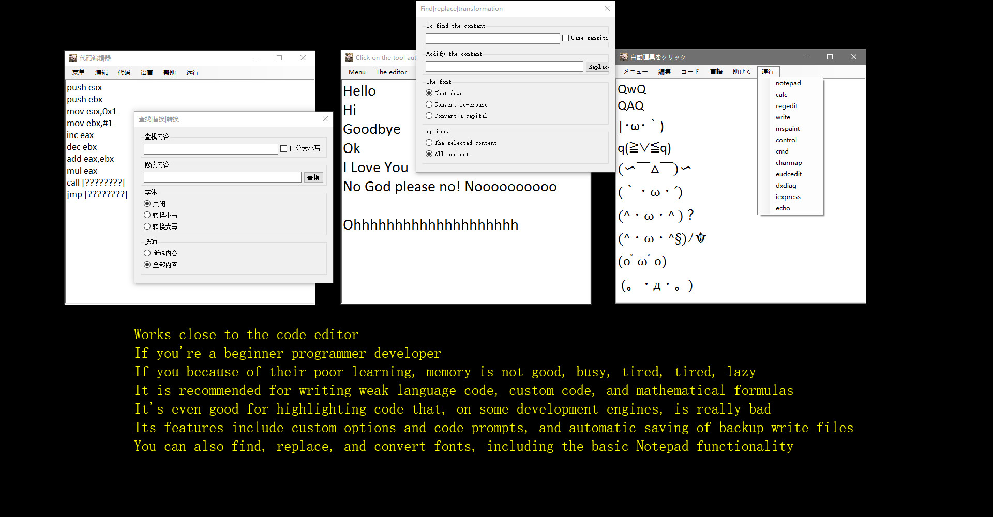
Task: Open the 代码 menu in the Chinese editor
Action: [124, 73]
